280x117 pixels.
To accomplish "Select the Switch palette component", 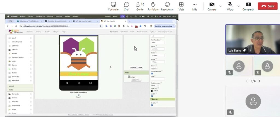I will (14, 69).
